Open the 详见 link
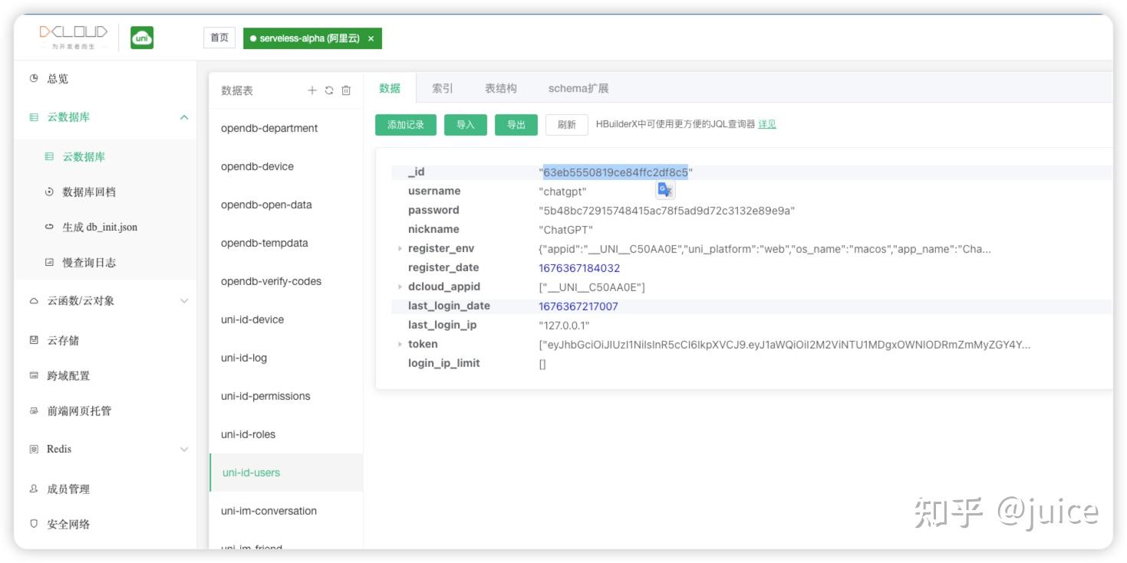The image size is (1127, 563). (x=767, y=124)
